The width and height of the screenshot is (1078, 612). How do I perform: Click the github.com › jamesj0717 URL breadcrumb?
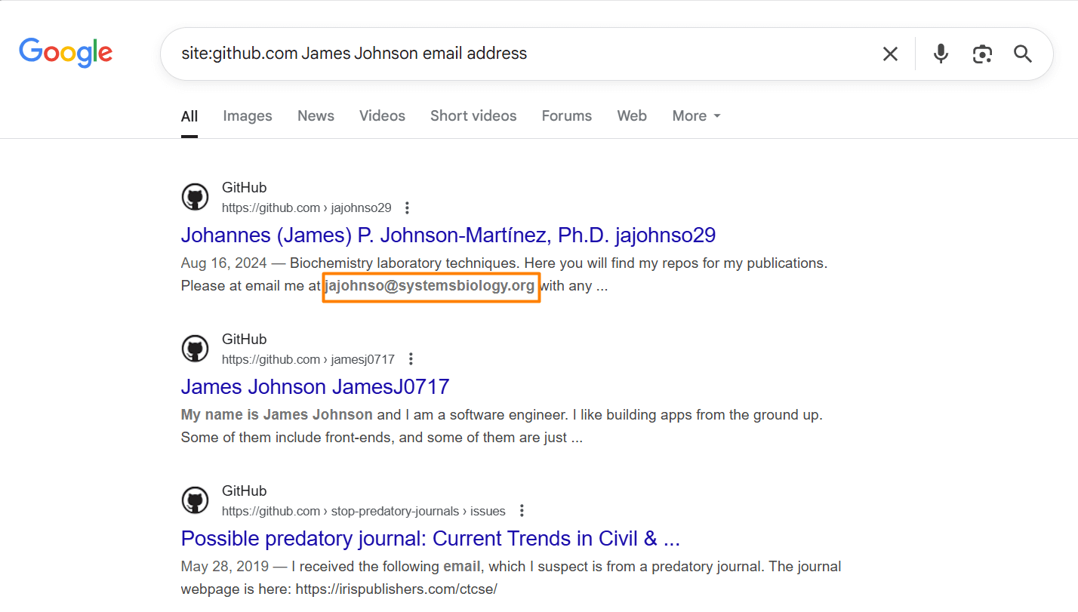308,360
